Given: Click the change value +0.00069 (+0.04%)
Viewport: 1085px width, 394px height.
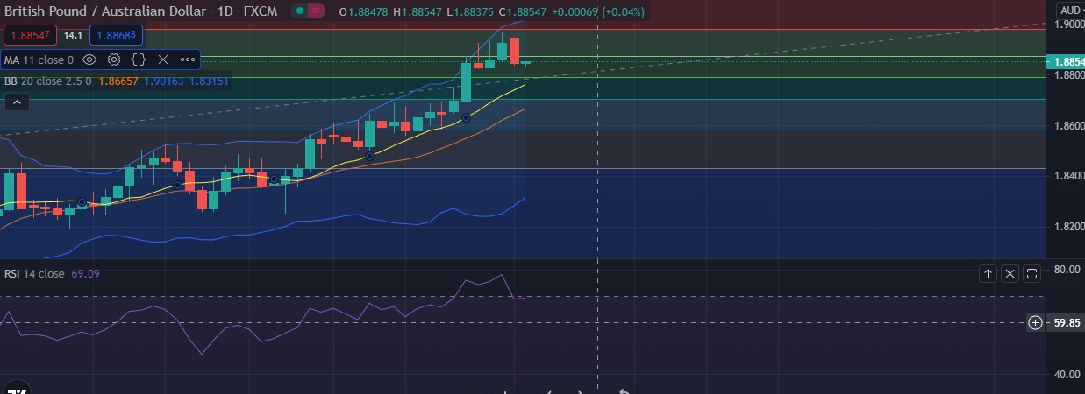Looking at the screenshot, I should (597, 12).
